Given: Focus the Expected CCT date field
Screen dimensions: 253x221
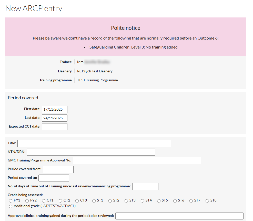Looking at the screenshot, I should [x=55, y=127].
